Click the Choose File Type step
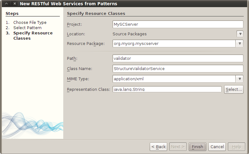Image resolution: width=249 pixels, height=154 pixels. [30, 23]
